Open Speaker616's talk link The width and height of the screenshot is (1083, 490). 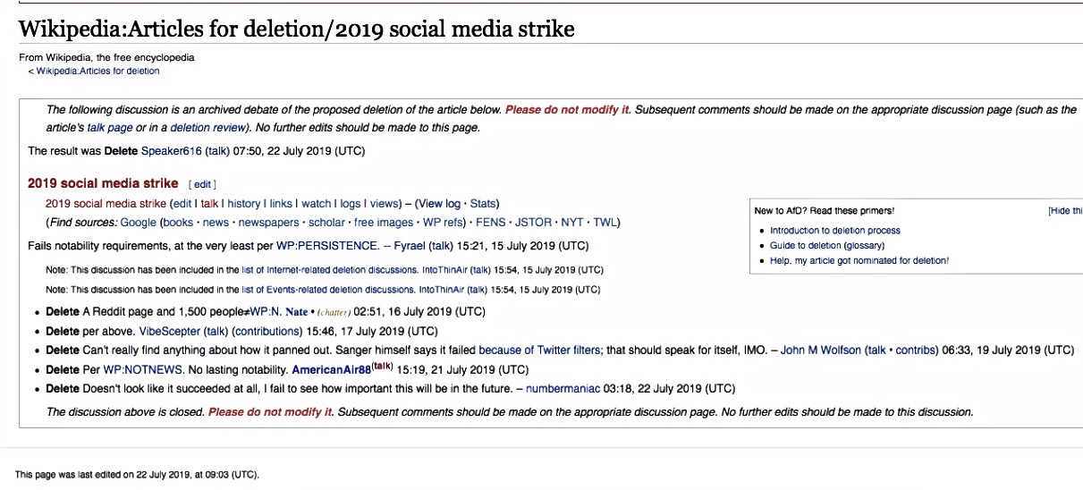click(217, 151)
